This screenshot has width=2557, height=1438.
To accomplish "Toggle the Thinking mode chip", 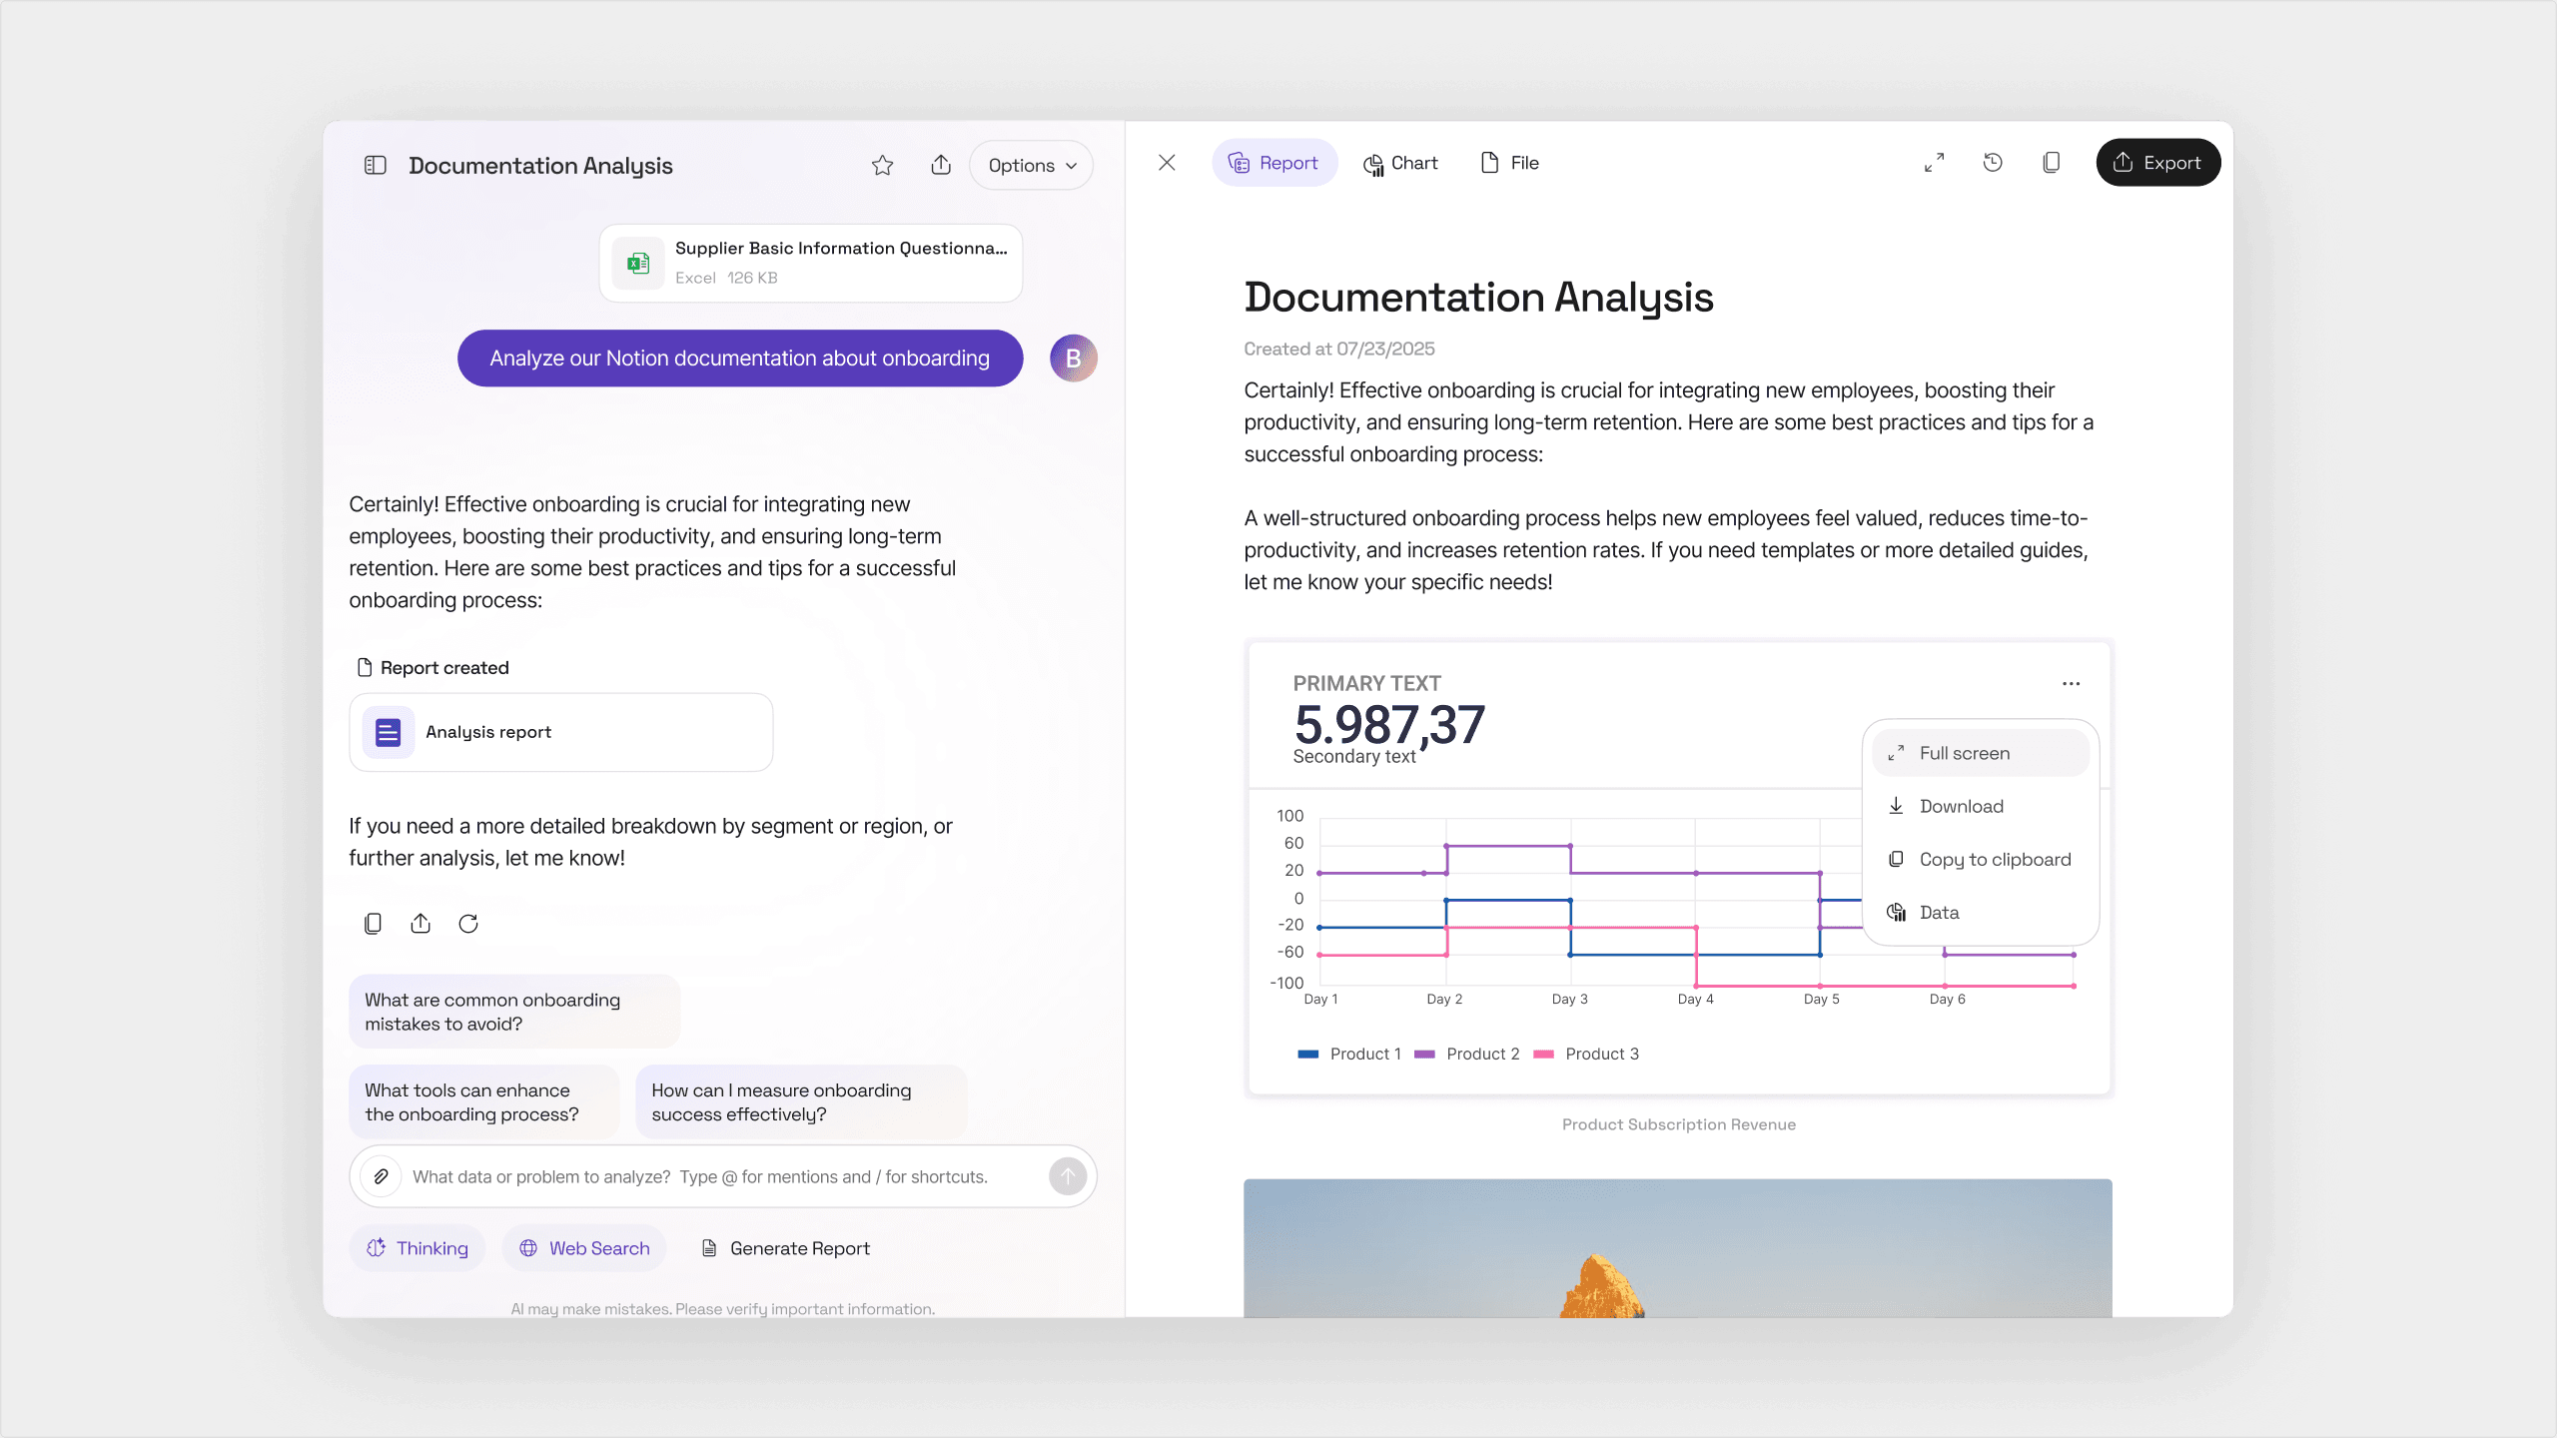I will tap(418, 1248).
